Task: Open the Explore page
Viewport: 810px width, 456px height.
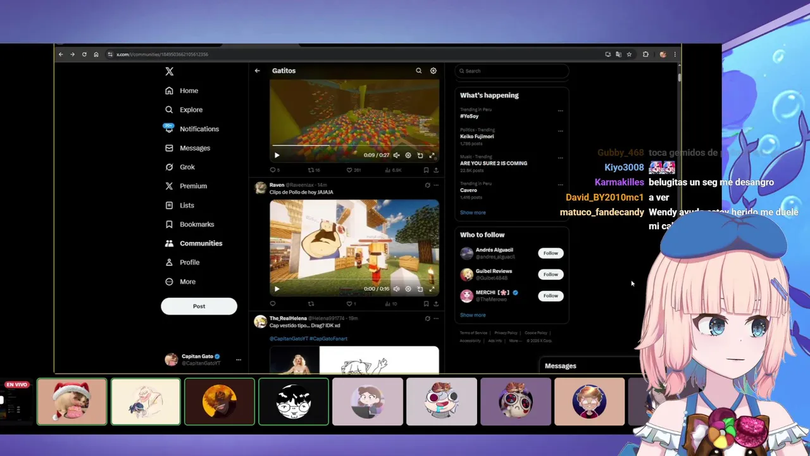Action: [x=184, y=110]
